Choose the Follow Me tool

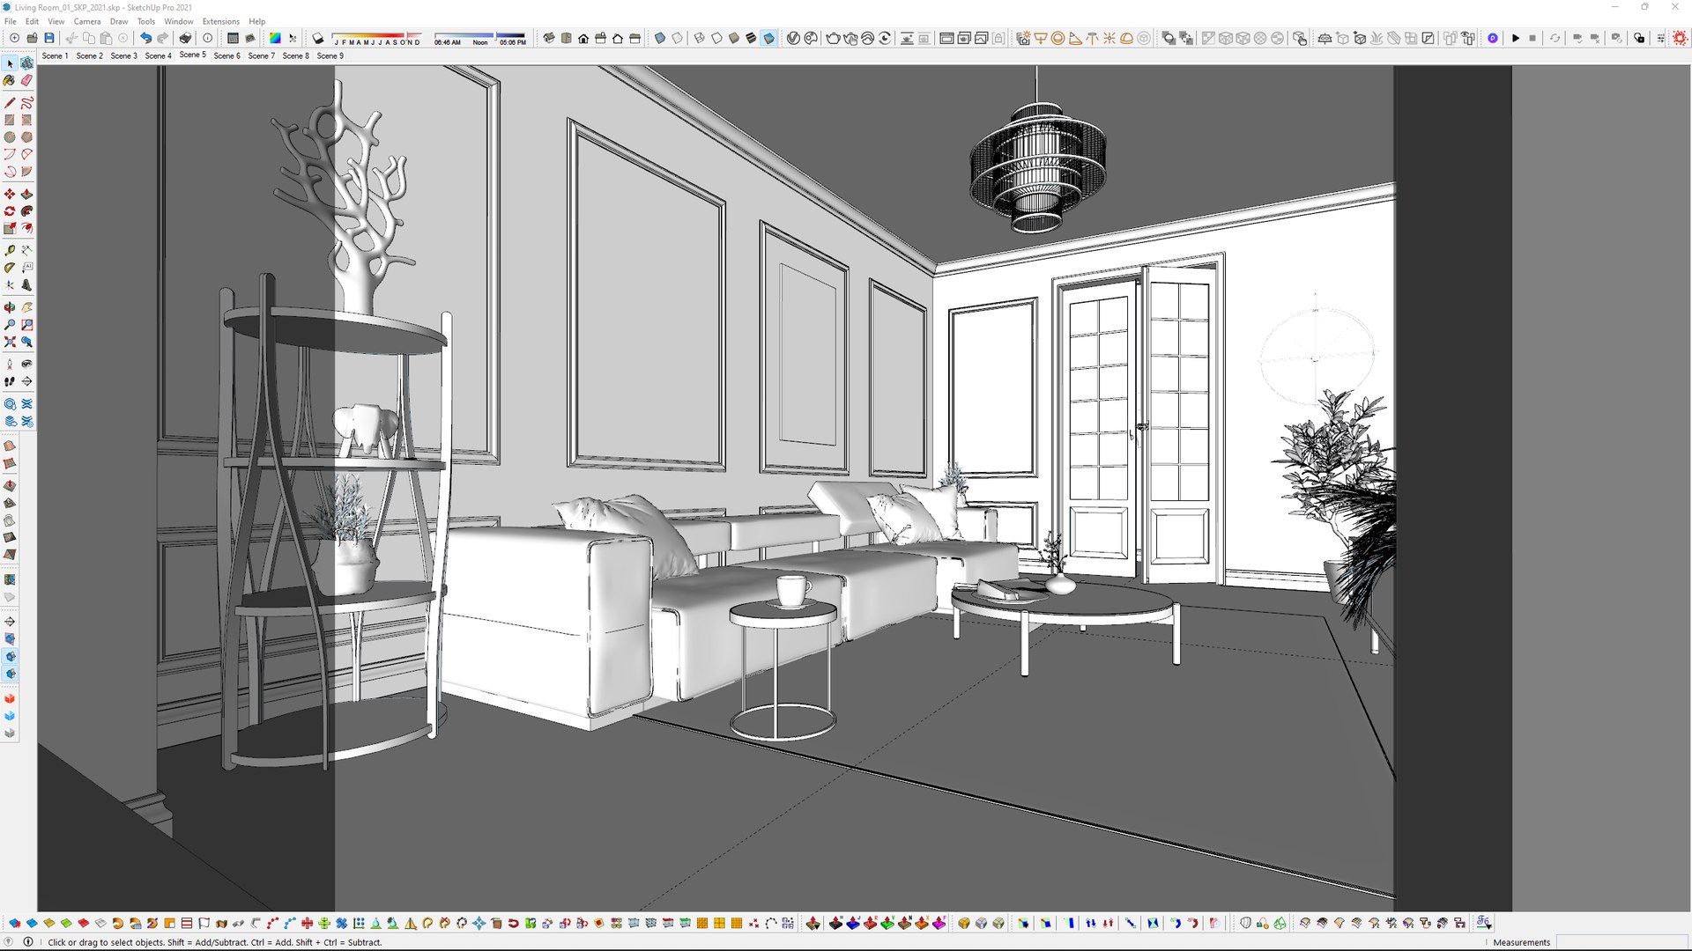pyautogui.click(x=27, y=211)
